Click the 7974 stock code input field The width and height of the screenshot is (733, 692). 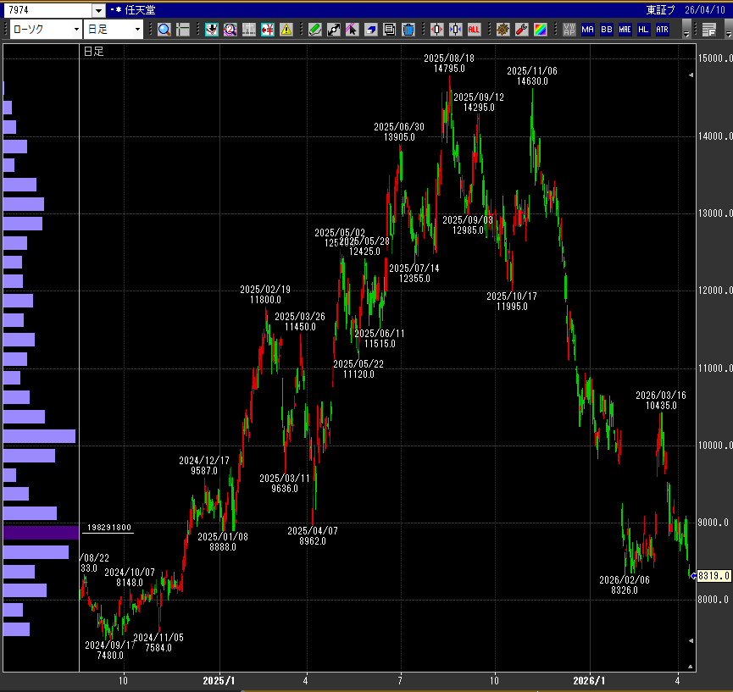click(47, 10)
